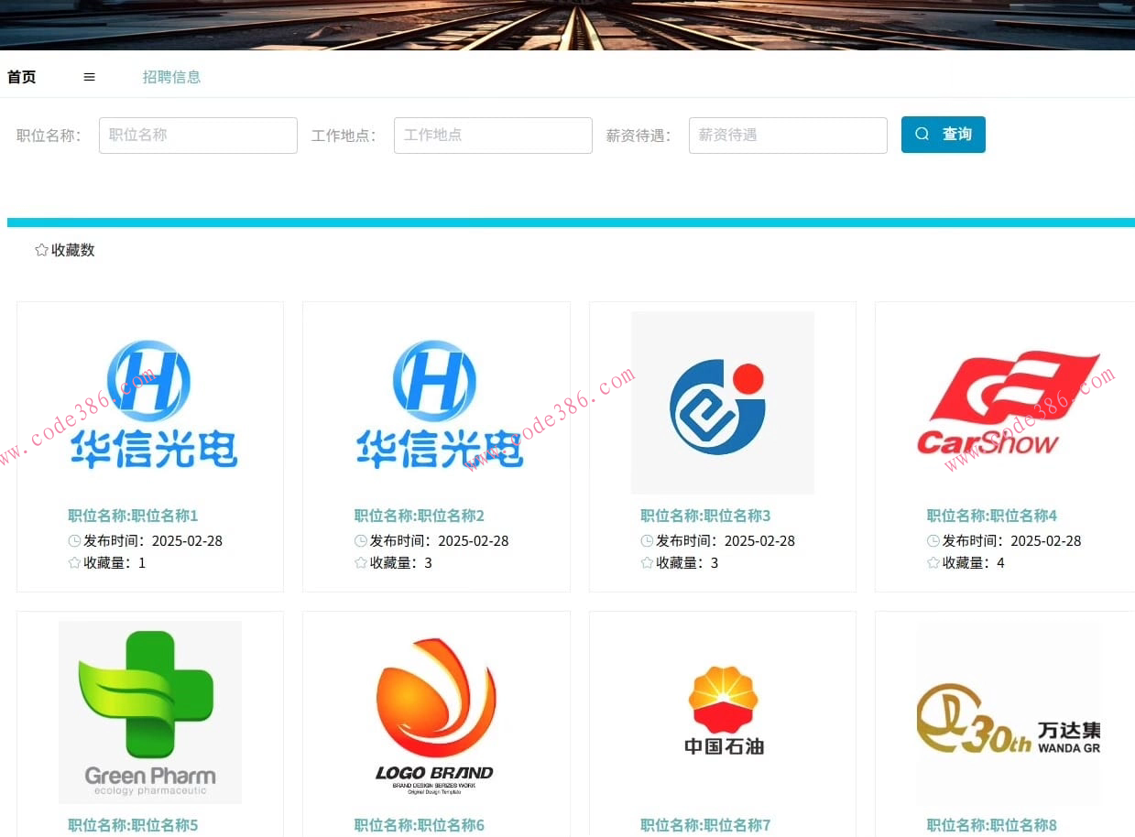The height and width of the screenshot is (837, 1135).
Task: Toggle sorting by 收藏数
Action: click(x=64, y=249)
